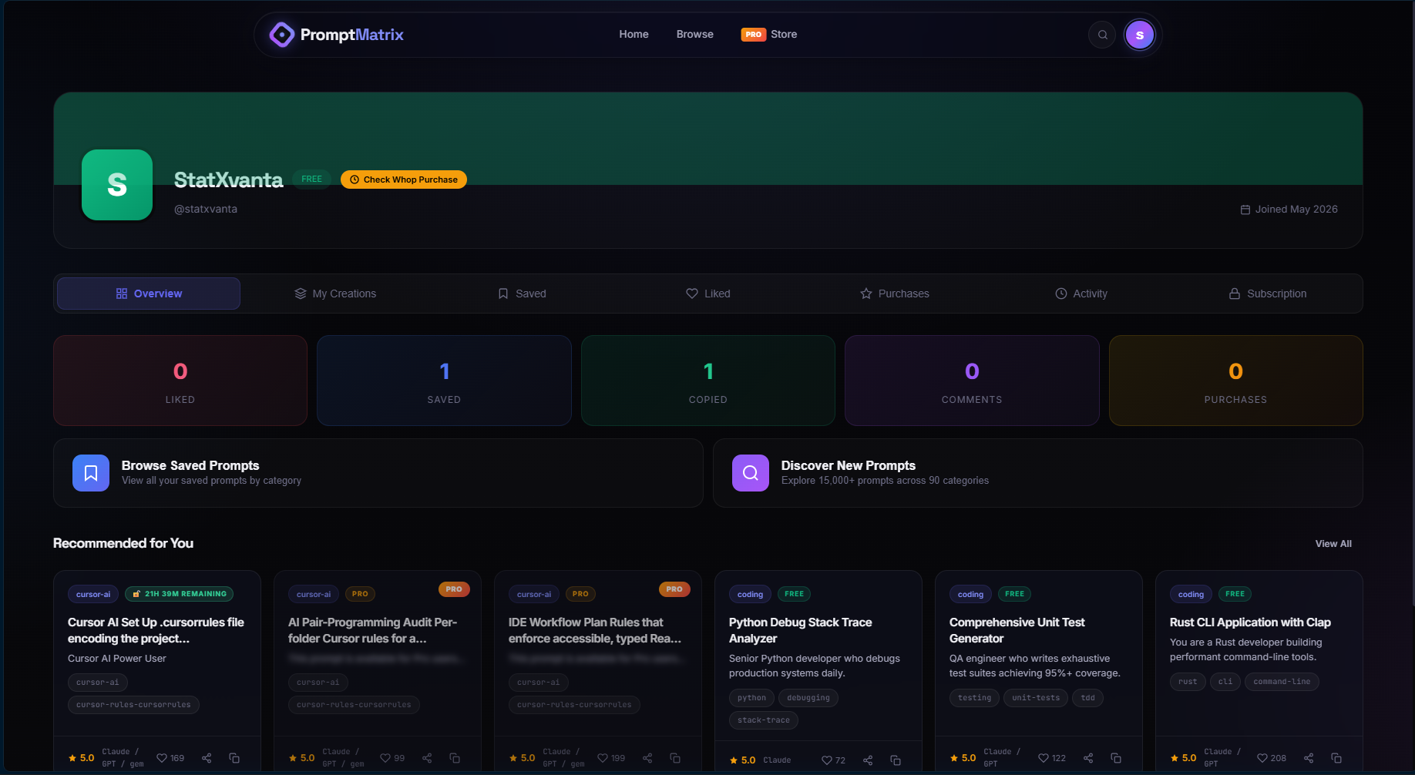The height and width of the screenshot is (775, 1415).
Task: Click the stack-trace tag
Action: point(764,720)
